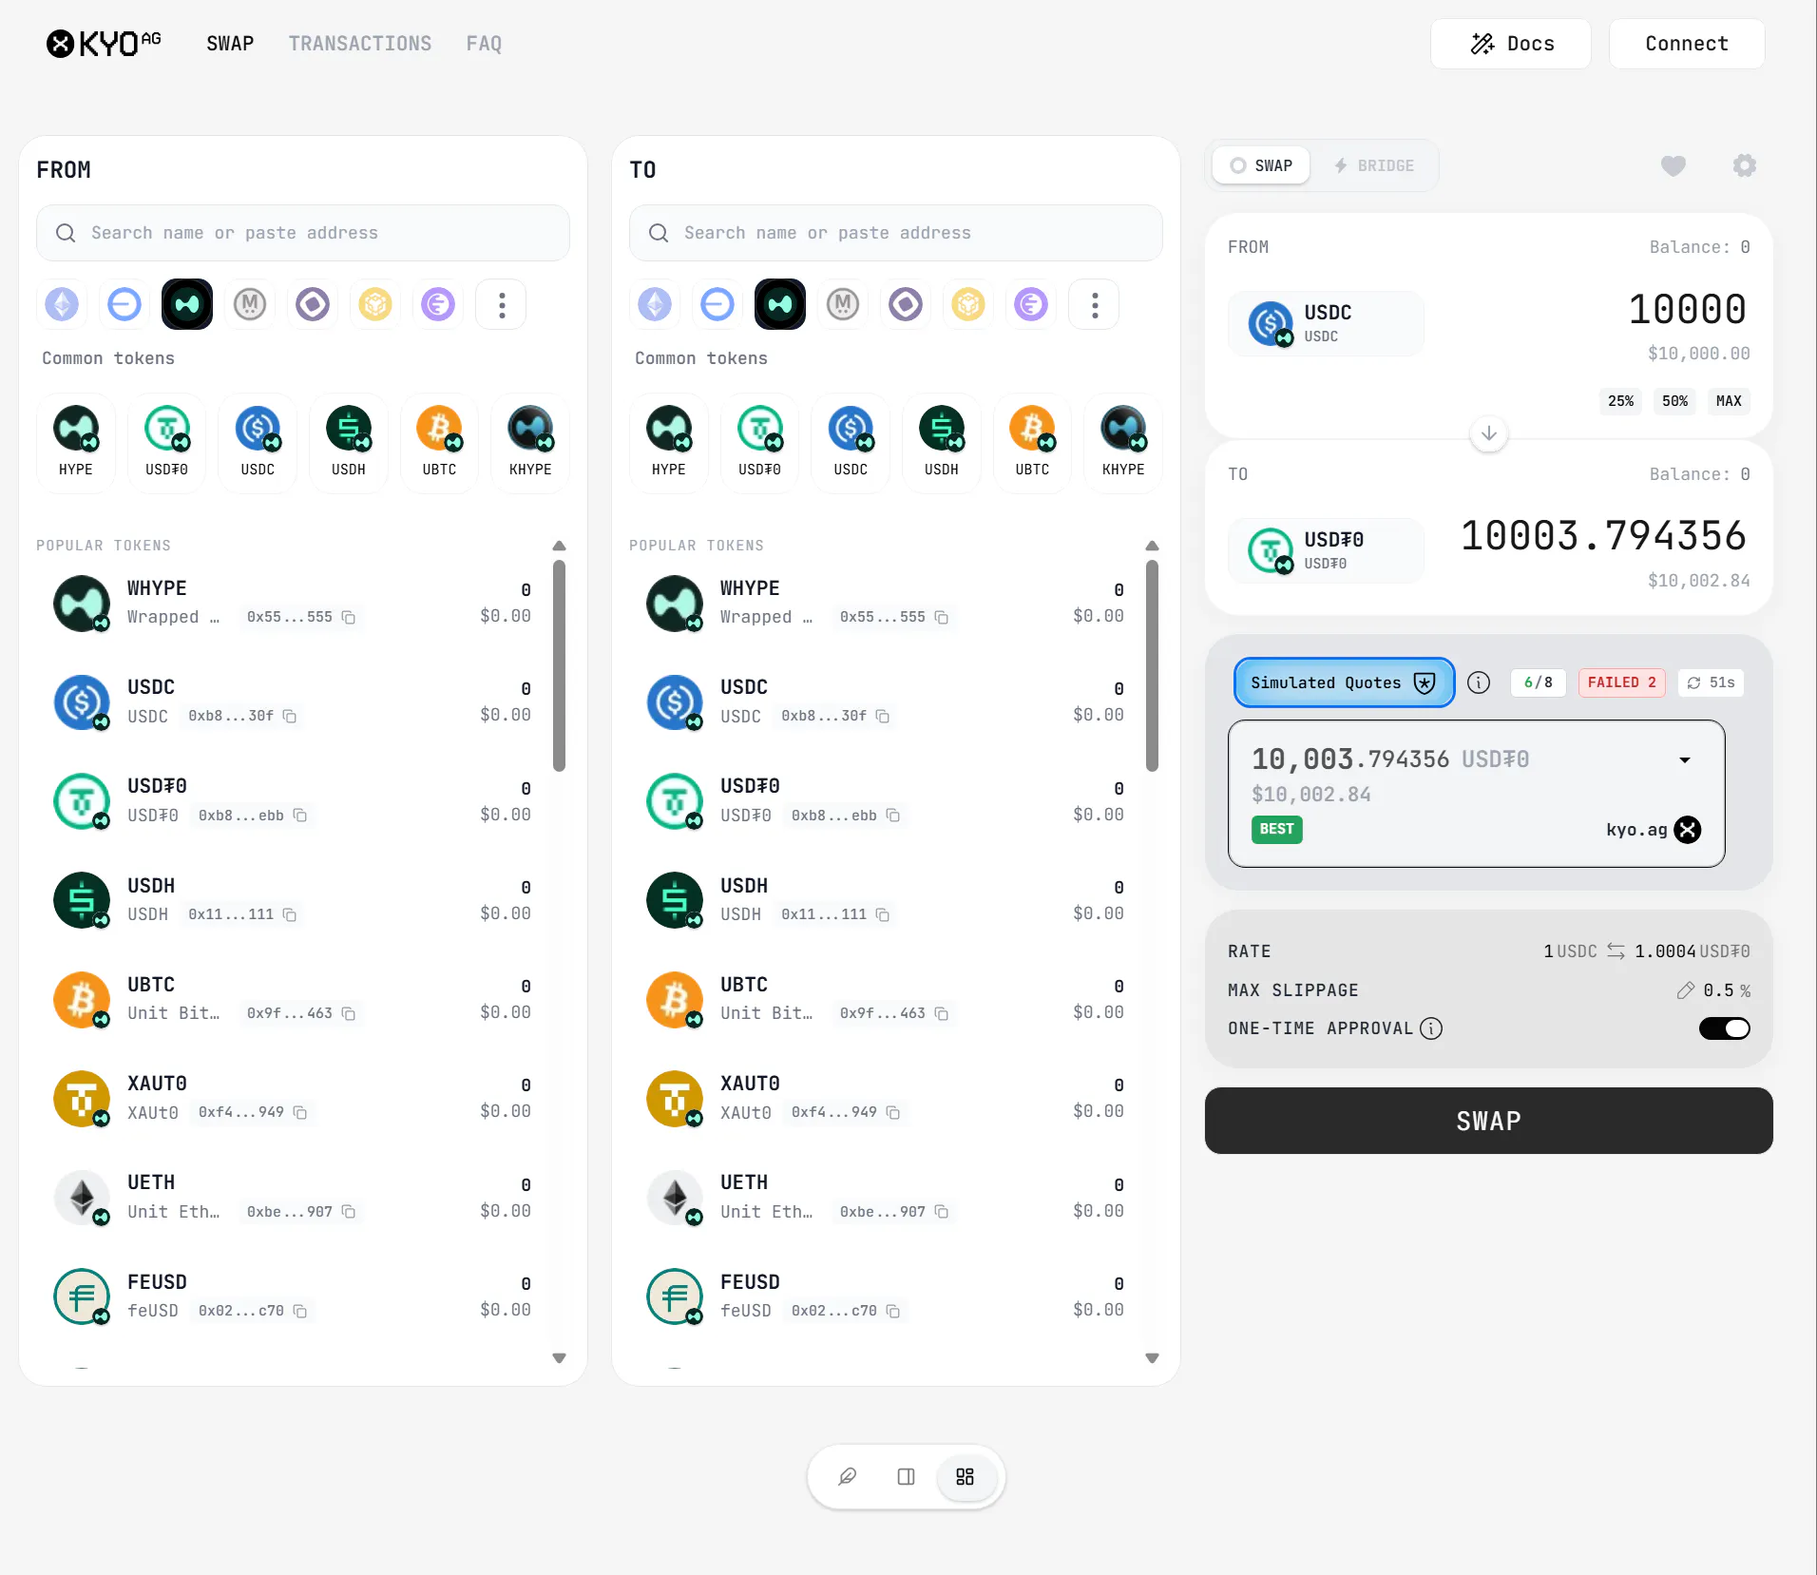
Task: Click FROM list scroll down arrow
Action: 559,1358
